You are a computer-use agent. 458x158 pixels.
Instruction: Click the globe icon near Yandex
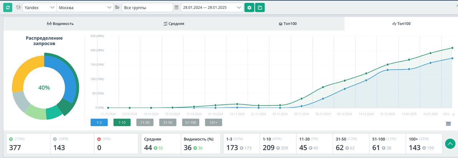18,8
